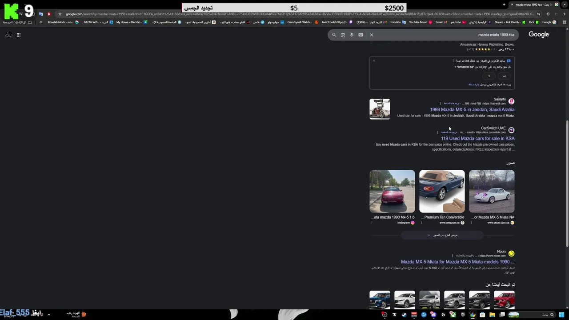Open the Sayartii site favicon
Viewport: 569px width, 320px height.
click(511, 101)
